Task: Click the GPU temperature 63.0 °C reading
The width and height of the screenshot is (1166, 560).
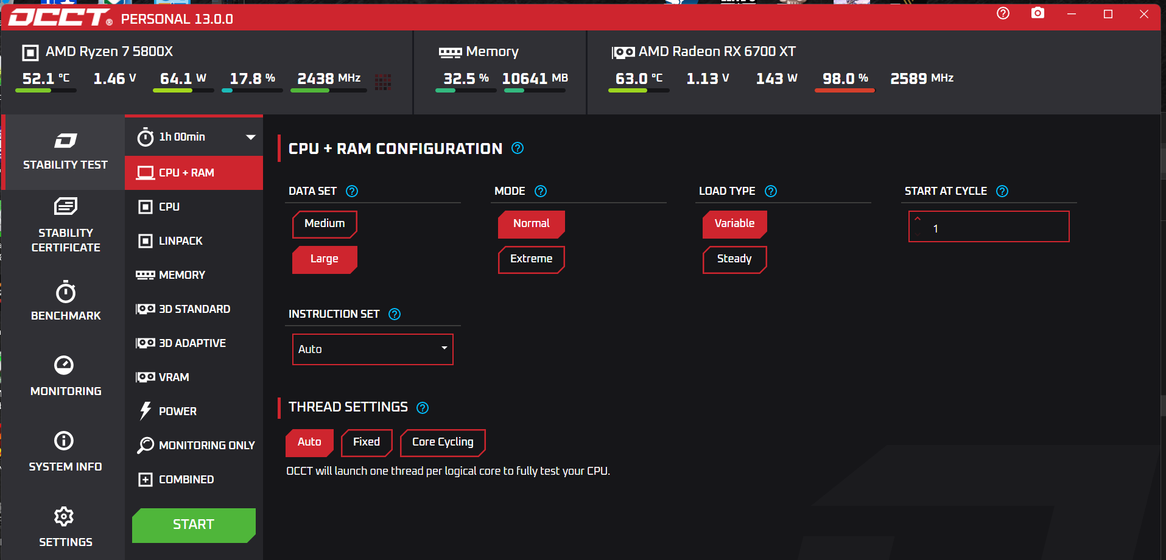Action: point(639,79)
